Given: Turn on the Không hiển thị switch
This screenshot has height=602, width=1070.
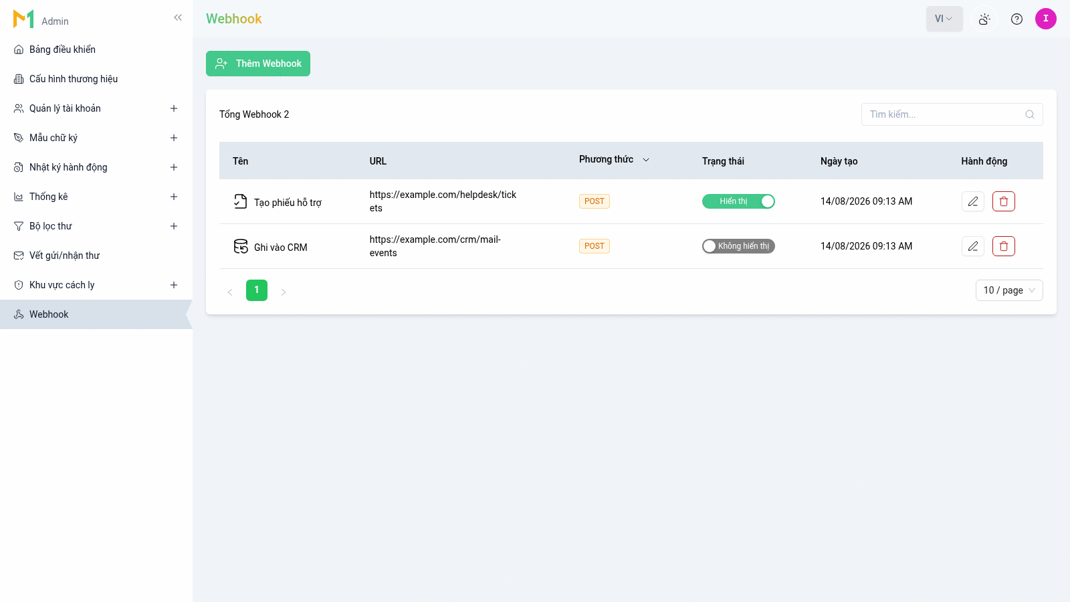Looking at the screenshot, I should tap(738, 246).
